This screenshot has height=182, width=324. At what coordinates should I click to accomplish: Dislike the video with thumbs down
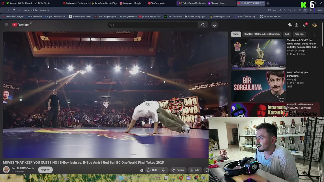[164, 170]
